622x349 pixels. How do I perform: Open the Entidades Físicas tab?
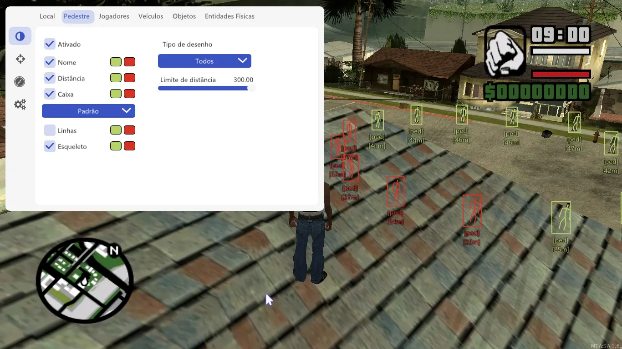pyautogui.click(x=229, y=16)
